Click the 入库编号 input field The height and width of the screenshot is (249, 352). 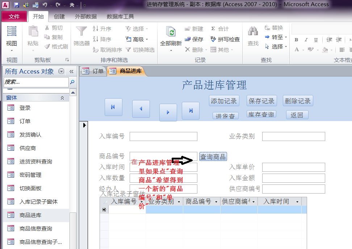tap(163, 136)
